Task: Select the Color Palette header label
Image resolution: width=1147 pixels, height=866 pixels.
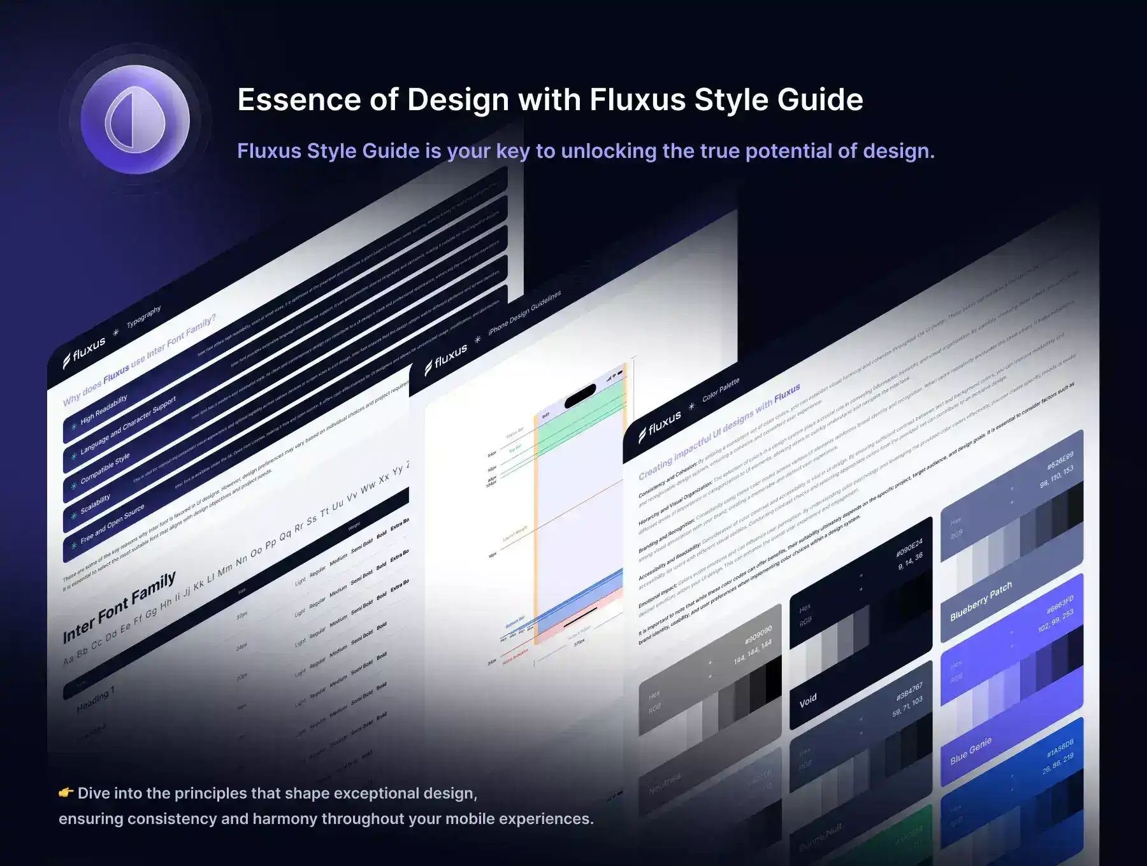Action: coord(721,390)
